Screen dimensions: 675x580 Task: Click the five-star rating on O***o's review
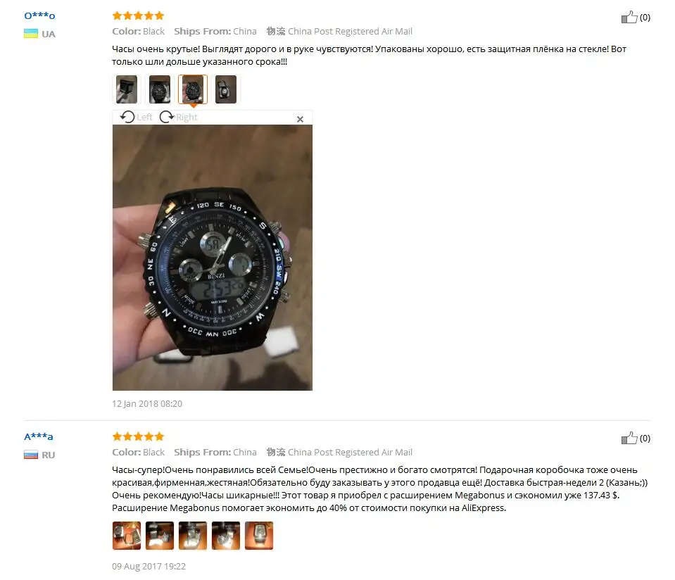coord(138,16)
